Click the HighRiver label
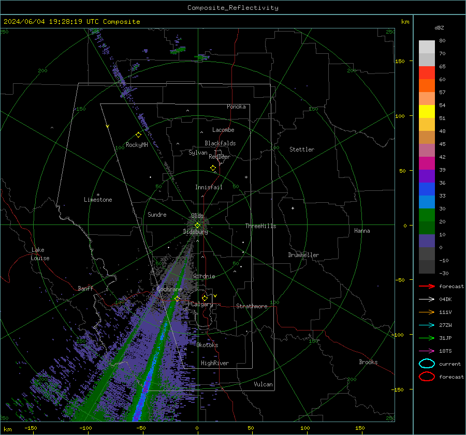Image resolution: width=466 pixels, height=435 pixels. (x=215, y=363)
